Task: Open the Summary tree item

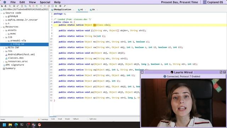Action: tap(10, 68)
